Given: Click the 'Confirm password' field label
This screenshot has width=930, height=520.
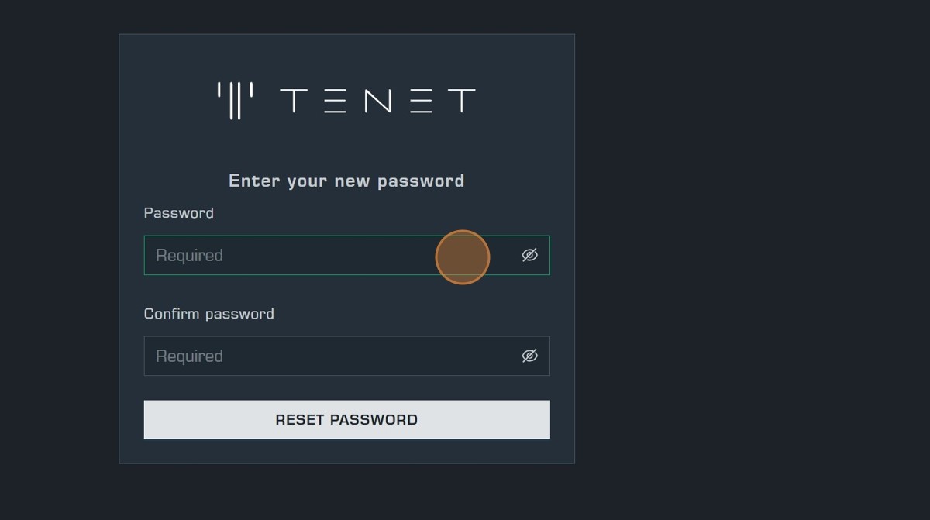Looking at the screenshot, I should (209, 313).
